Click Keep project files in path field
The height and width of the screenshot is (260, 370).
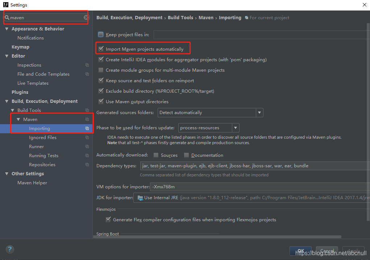261,35
